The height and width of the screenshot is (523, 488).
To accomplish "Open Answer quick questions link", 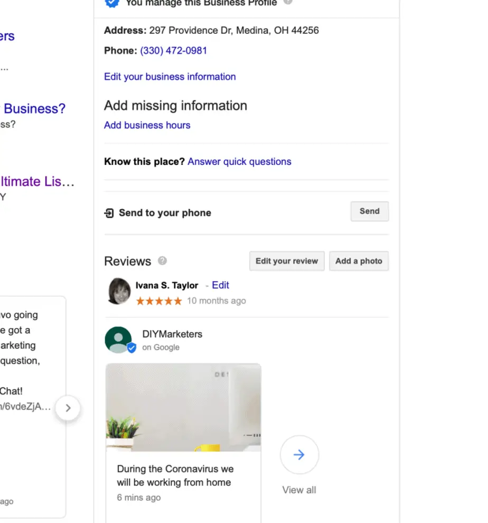I will (239, 161).
